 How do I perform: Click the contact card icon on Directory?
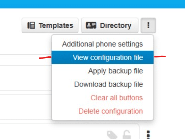click(91, 25)
